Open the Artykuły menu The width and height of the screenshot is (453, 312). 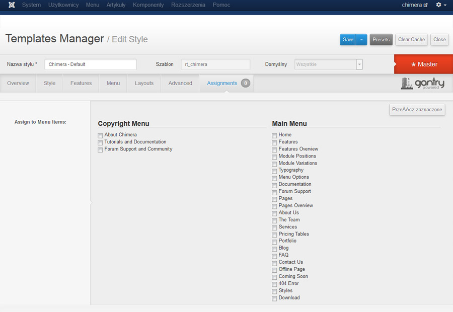click(x=116, y=5)
